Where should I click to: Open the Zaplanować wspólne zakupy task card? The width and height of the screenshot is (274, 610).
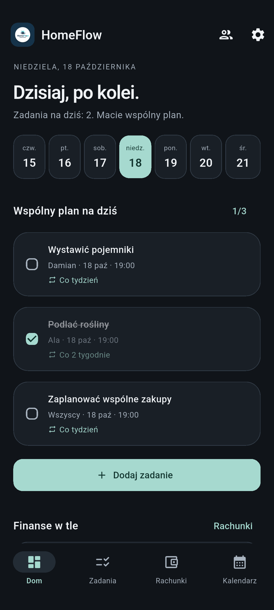[137, 414]
